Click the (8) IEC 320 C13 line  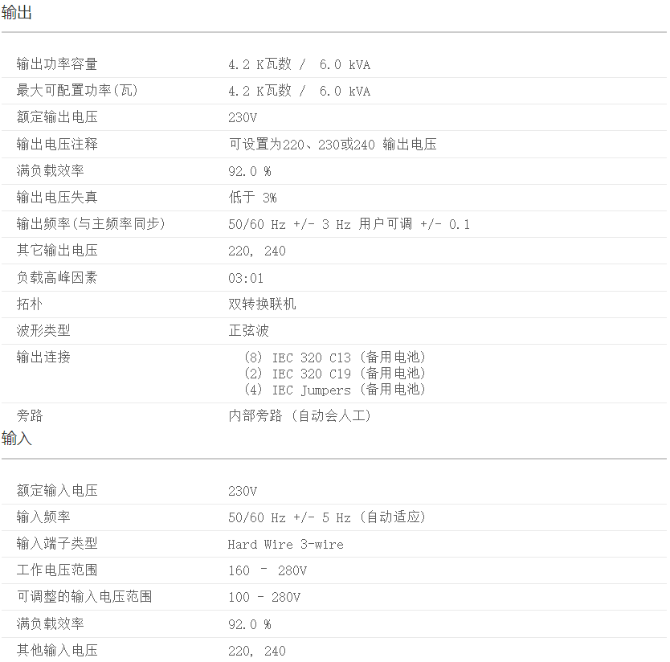coord(334,358)
